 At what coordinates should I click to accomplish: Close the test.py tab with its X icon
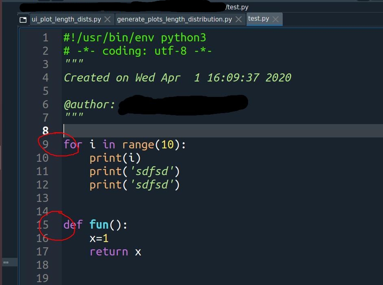pyautogui.click(x=276, y=19)
